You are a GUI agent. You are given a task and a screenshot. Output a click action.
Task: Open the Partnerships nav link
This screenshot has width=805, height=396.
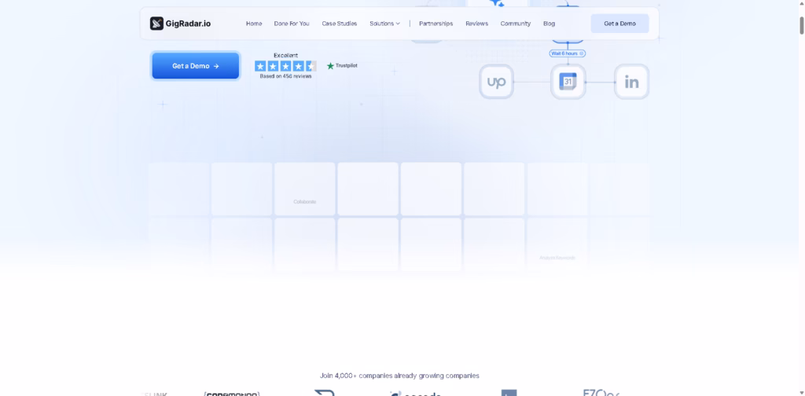point(436,24)
